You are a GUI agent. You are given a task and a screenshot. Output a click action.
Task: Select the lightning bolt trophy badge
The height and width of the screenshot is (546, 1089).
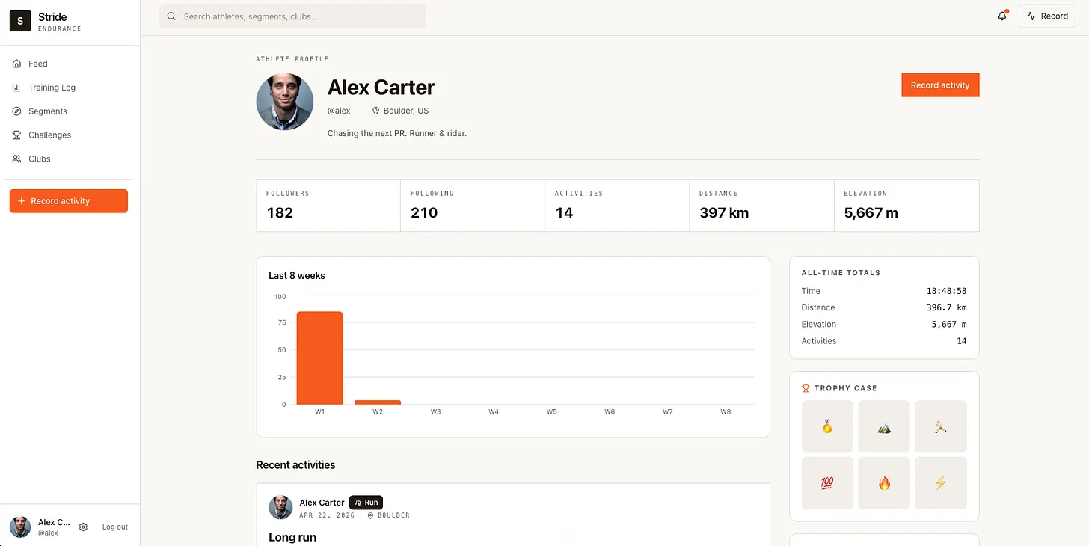(941, 483)
